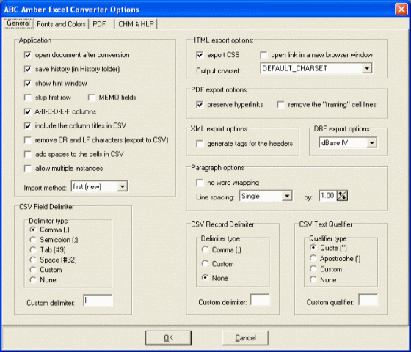Toggle A-B-C-D-E-F columns checkbox
Screen dimensions: 411x352
pos(28,111)
